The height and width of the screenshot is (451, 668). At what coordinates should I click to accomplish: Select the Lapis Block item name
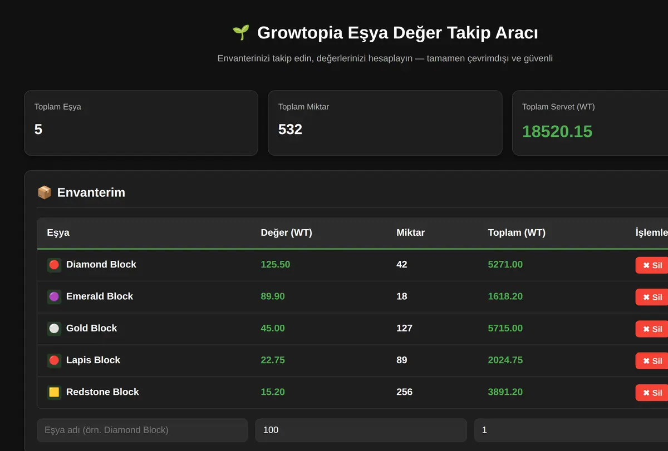pos(93,360)
